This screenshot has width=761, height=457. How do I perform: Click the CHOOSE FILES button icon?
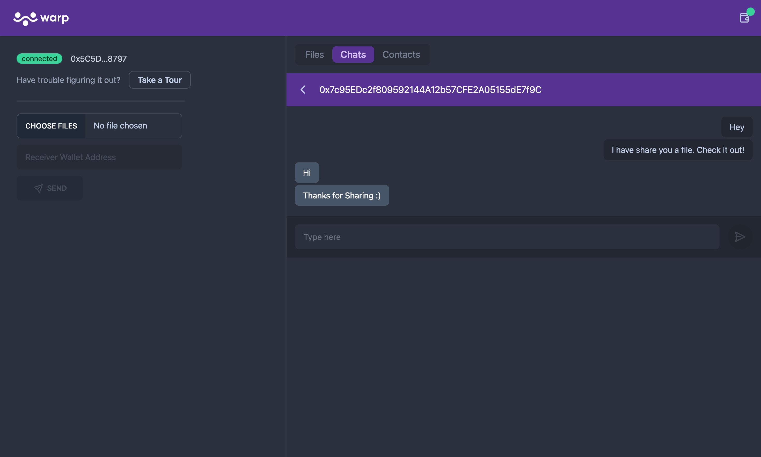click(51, 126)
